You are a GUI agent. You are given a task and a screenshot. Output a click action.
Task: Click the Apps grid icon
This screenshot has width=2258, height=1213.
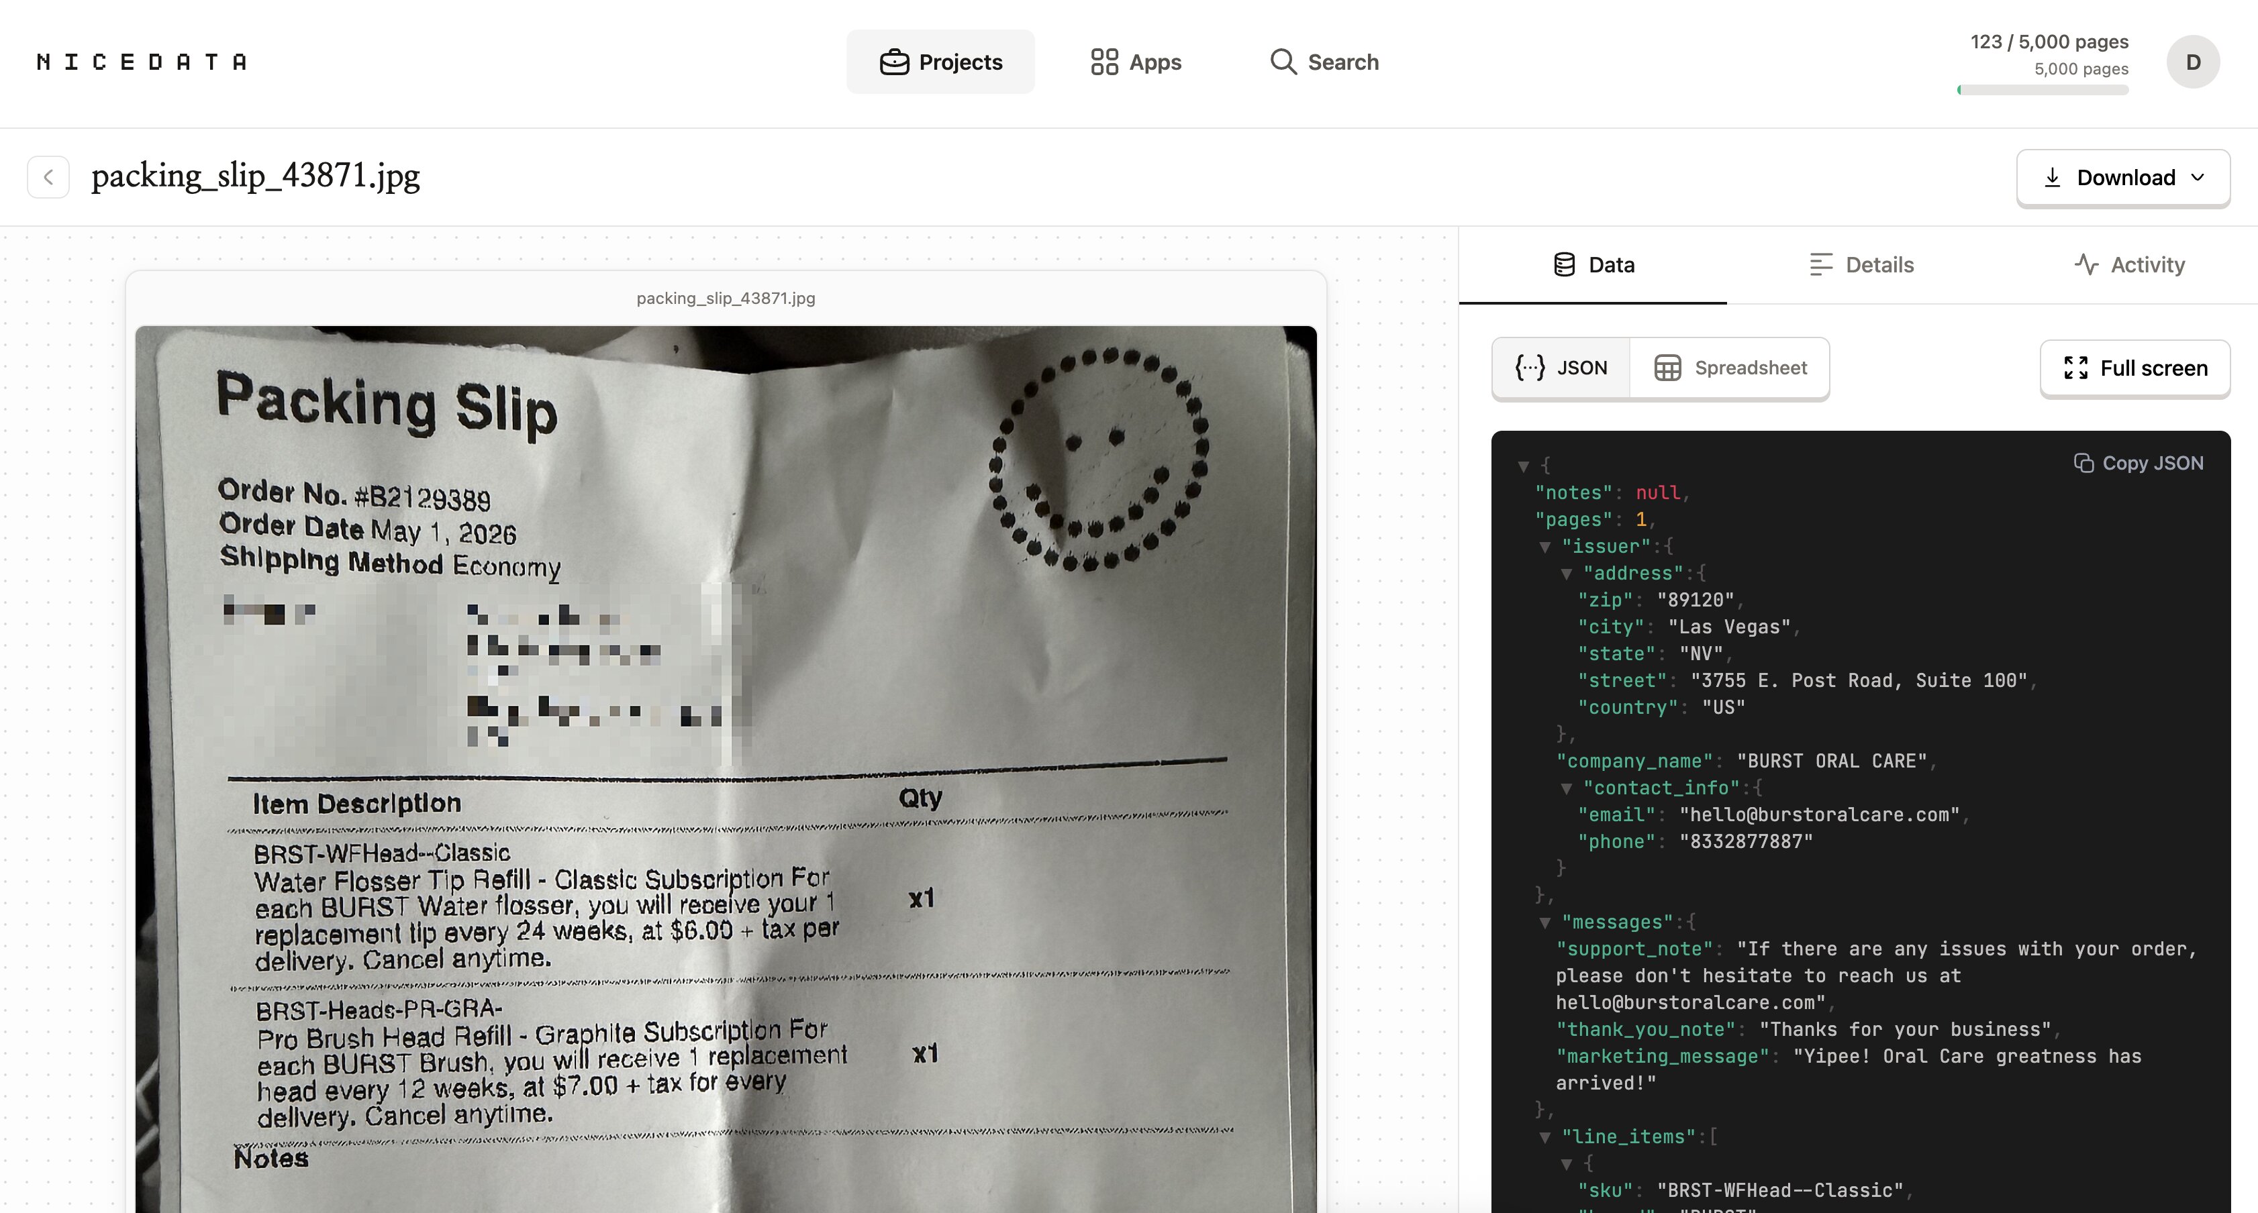pyautogui.click(x=1103, y=62)
